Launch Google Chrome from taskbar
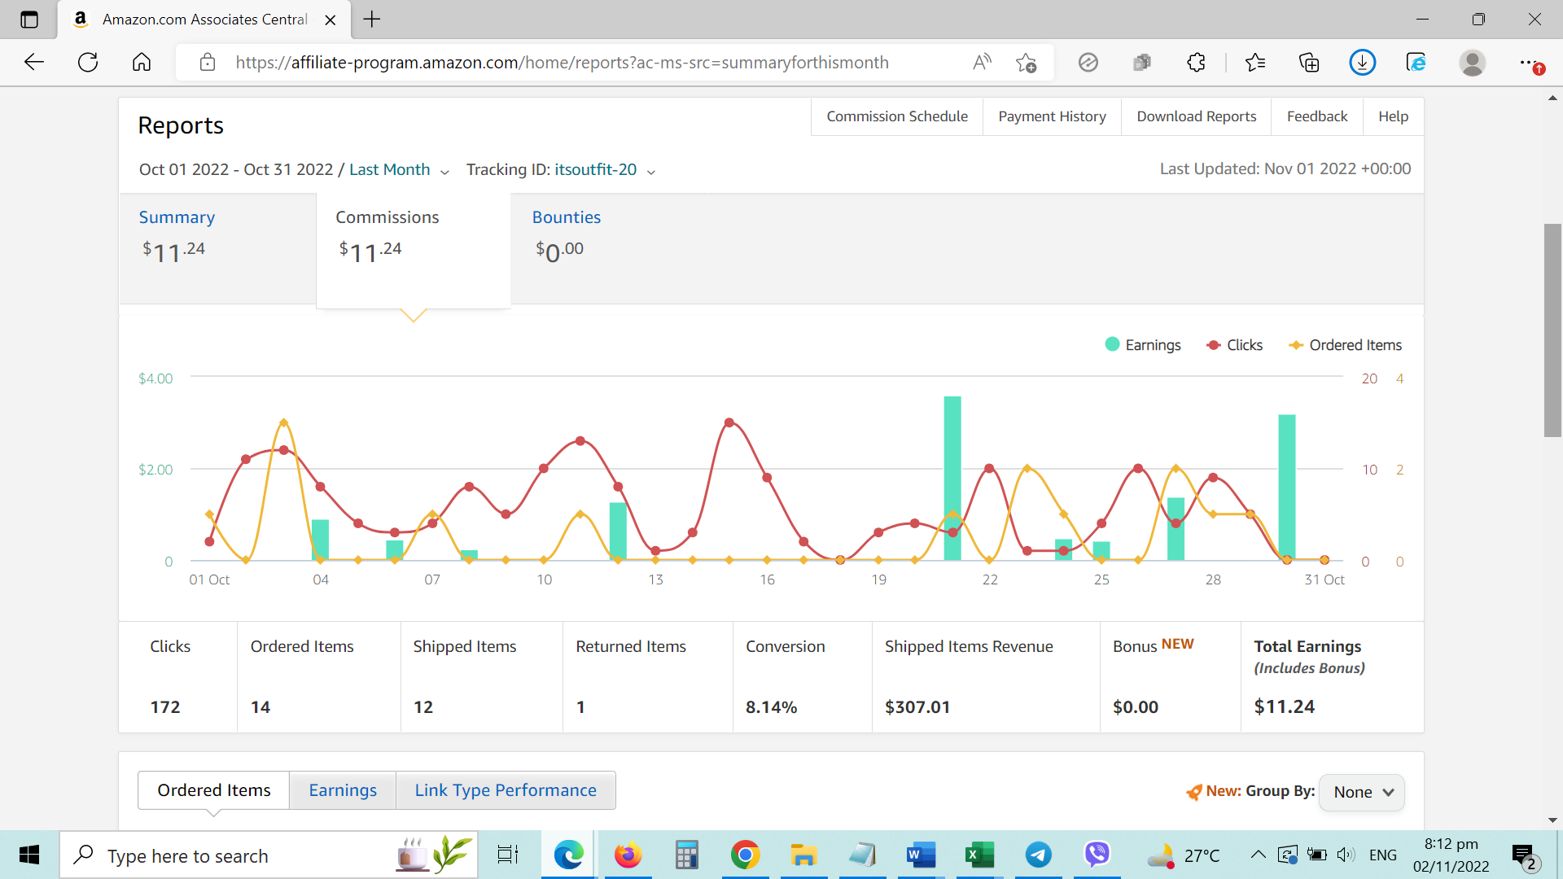Image resolution: width=1563 pixels, height=879 pixels. click(x=745, y=855)
